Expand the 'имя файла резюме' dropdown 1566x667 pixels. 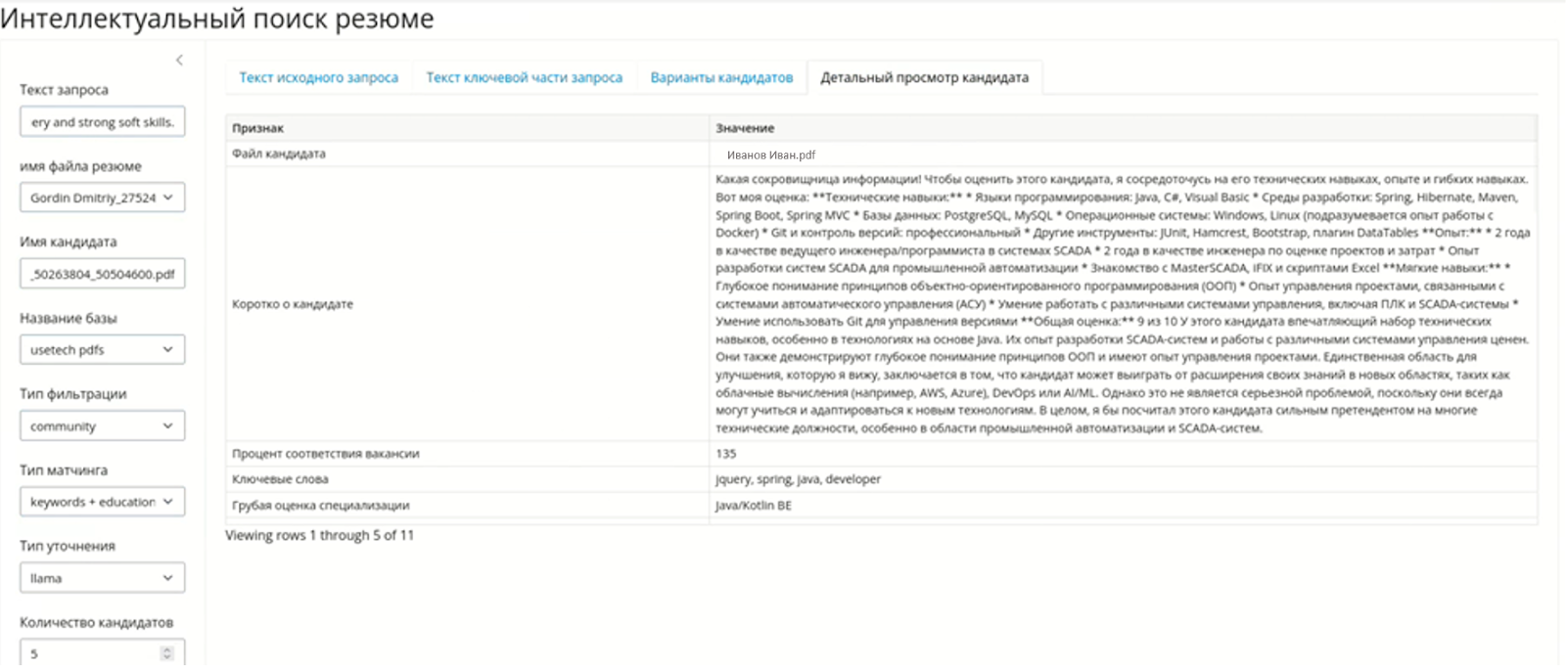point(102,198)
